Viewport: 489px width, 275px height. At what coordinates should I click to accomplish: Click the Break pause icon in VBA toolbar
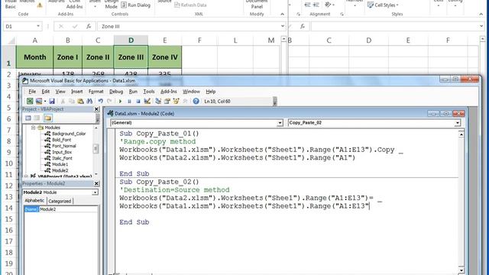[x=129, y=101]
